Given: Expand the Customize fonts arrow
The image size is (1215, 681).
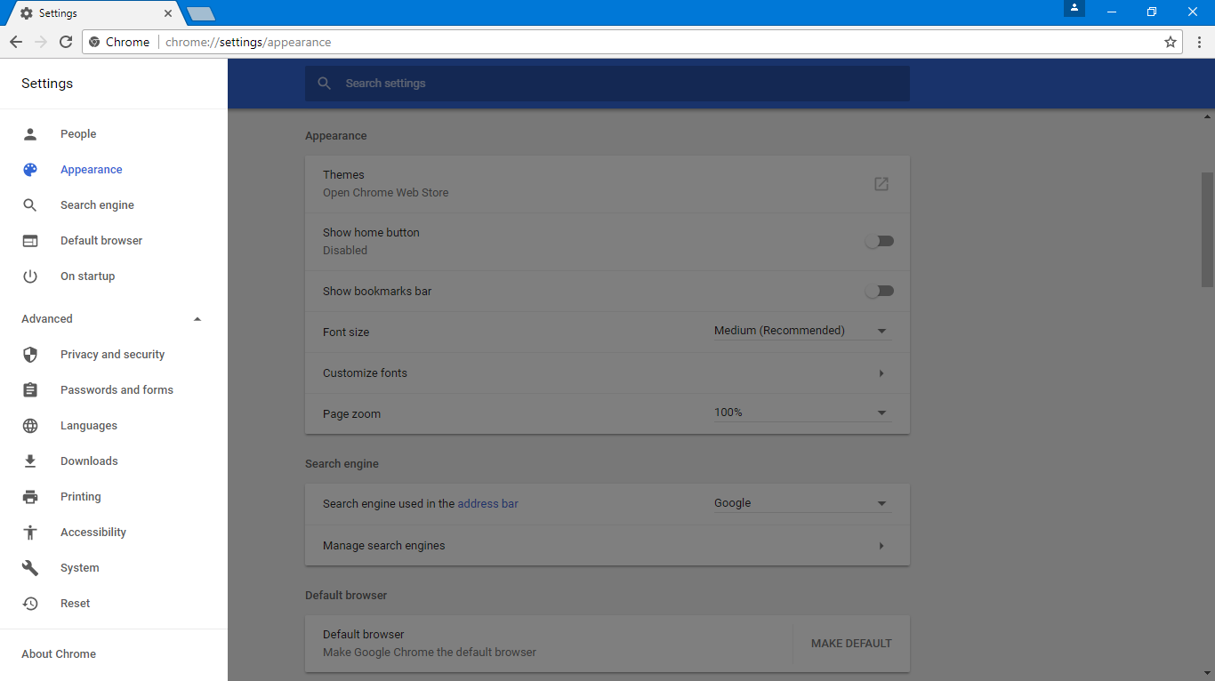Looking at the screenshot, I should (881, 373).
